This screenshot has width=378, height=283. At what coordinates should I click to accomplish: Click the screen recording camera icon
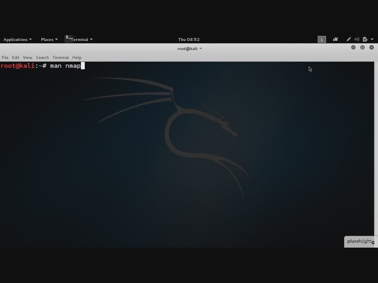(x=335, y=39)
